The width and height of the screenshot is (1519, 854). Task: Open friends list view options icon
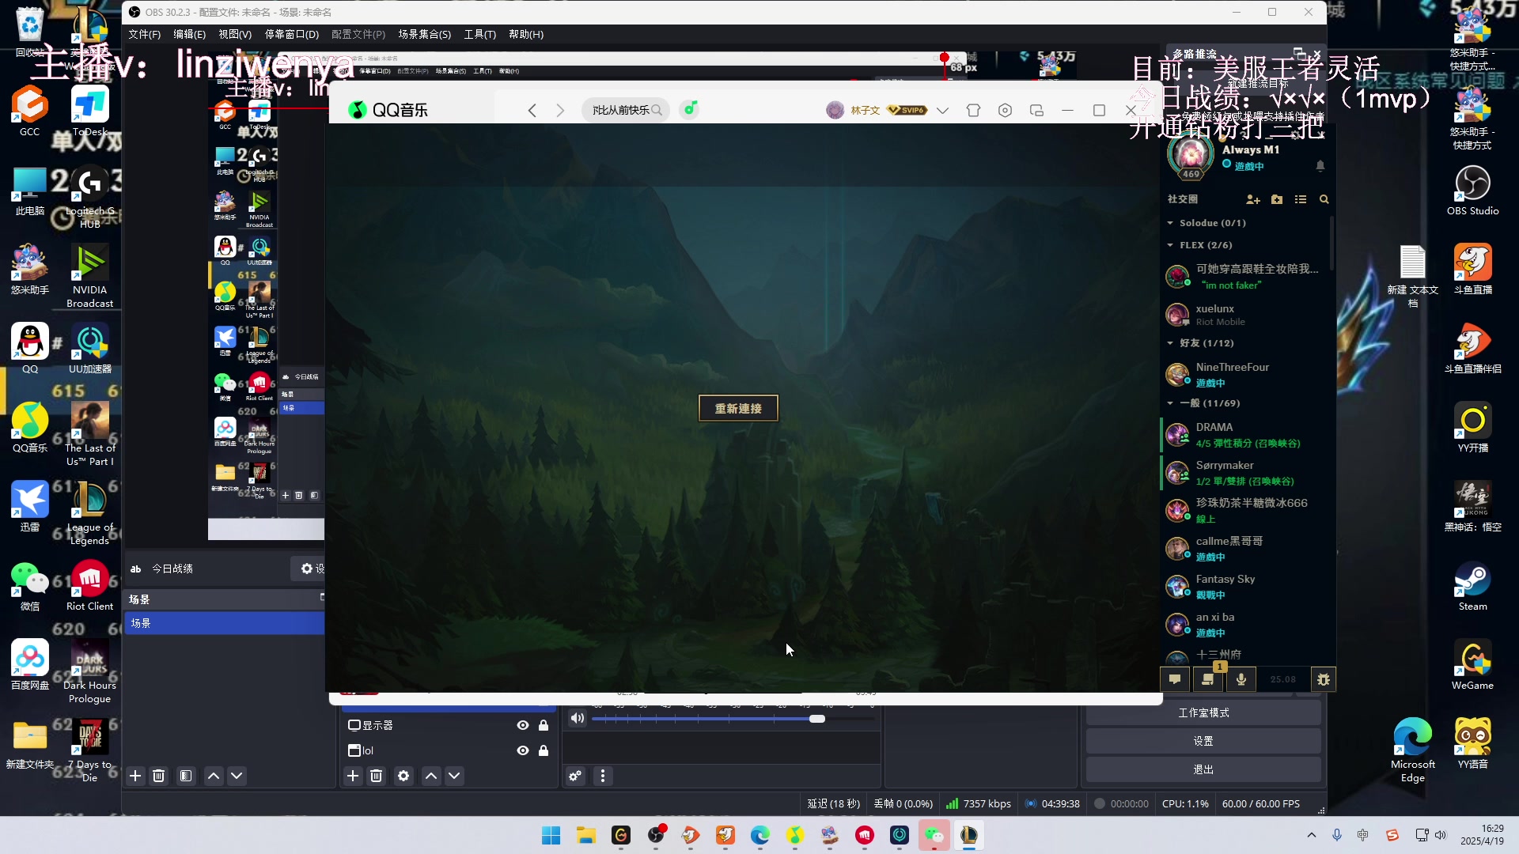[x=1301, y=200]
